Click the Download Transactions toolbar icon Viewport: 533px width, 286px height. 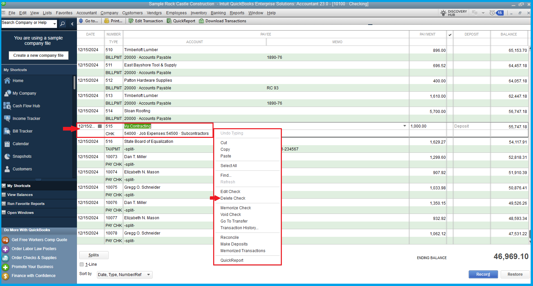coord(202,21)
